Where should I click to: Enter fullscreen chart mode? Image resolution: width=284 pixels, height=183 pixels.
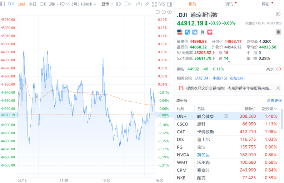(154, 4)
